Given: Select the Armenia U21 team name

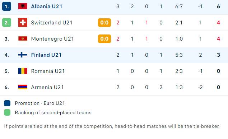Looking at the screenshot, I should [x=47, y=87].
